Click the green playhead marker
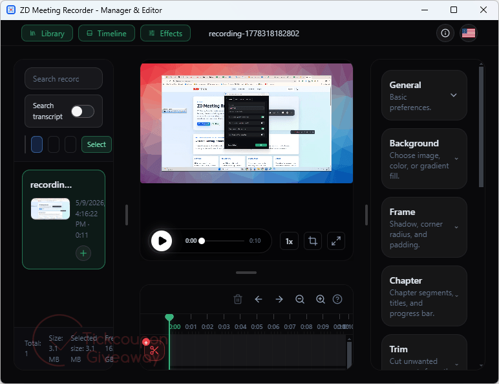This screenshot has height=384, width=499. [x=169, y=317]
